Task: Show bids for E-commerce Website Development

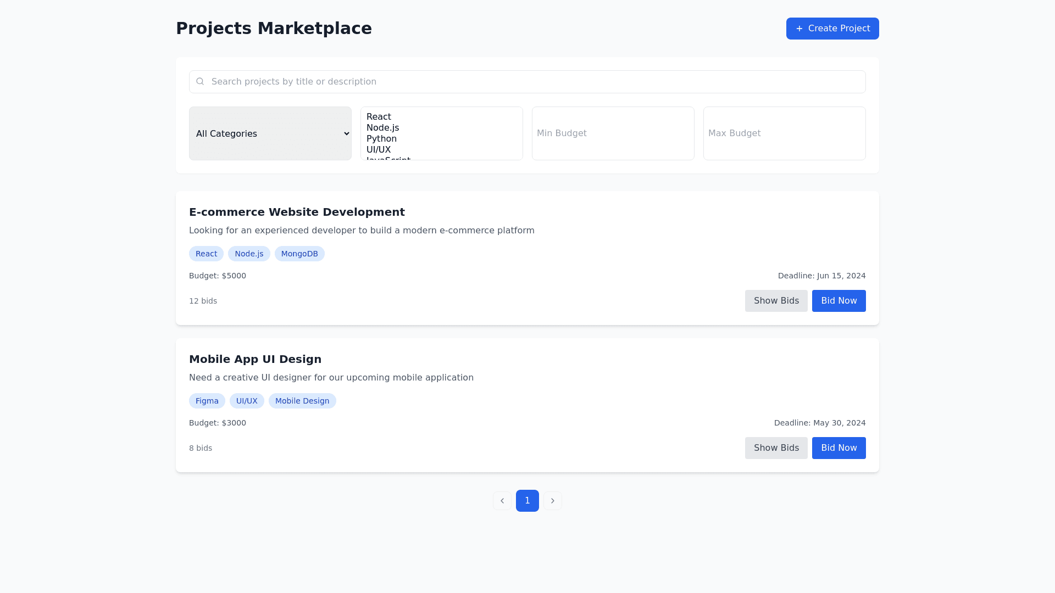Action: coord(776,301)
